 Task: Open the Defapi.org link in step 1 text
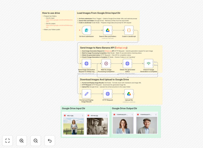(108, 51)
